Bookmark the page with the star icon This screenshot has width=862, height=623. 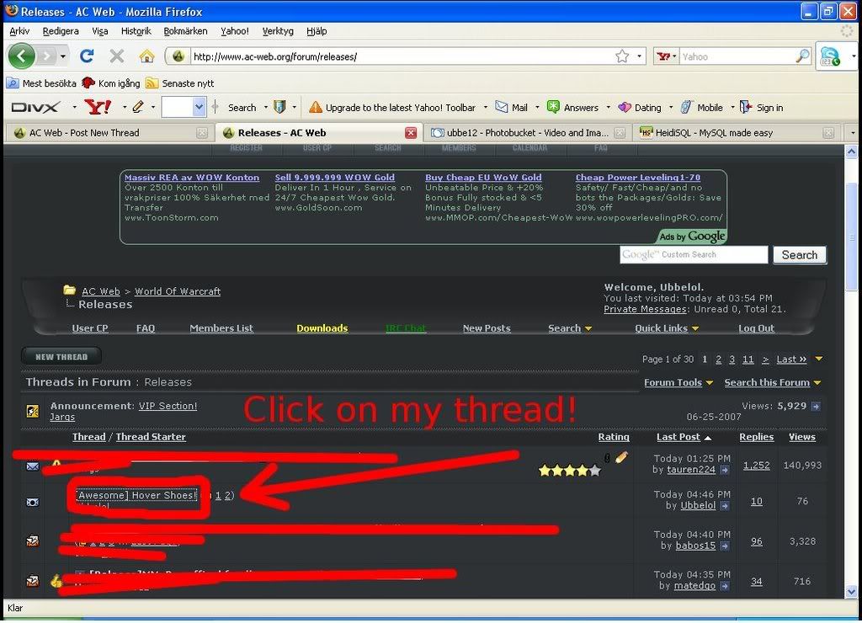coord(622,56)
